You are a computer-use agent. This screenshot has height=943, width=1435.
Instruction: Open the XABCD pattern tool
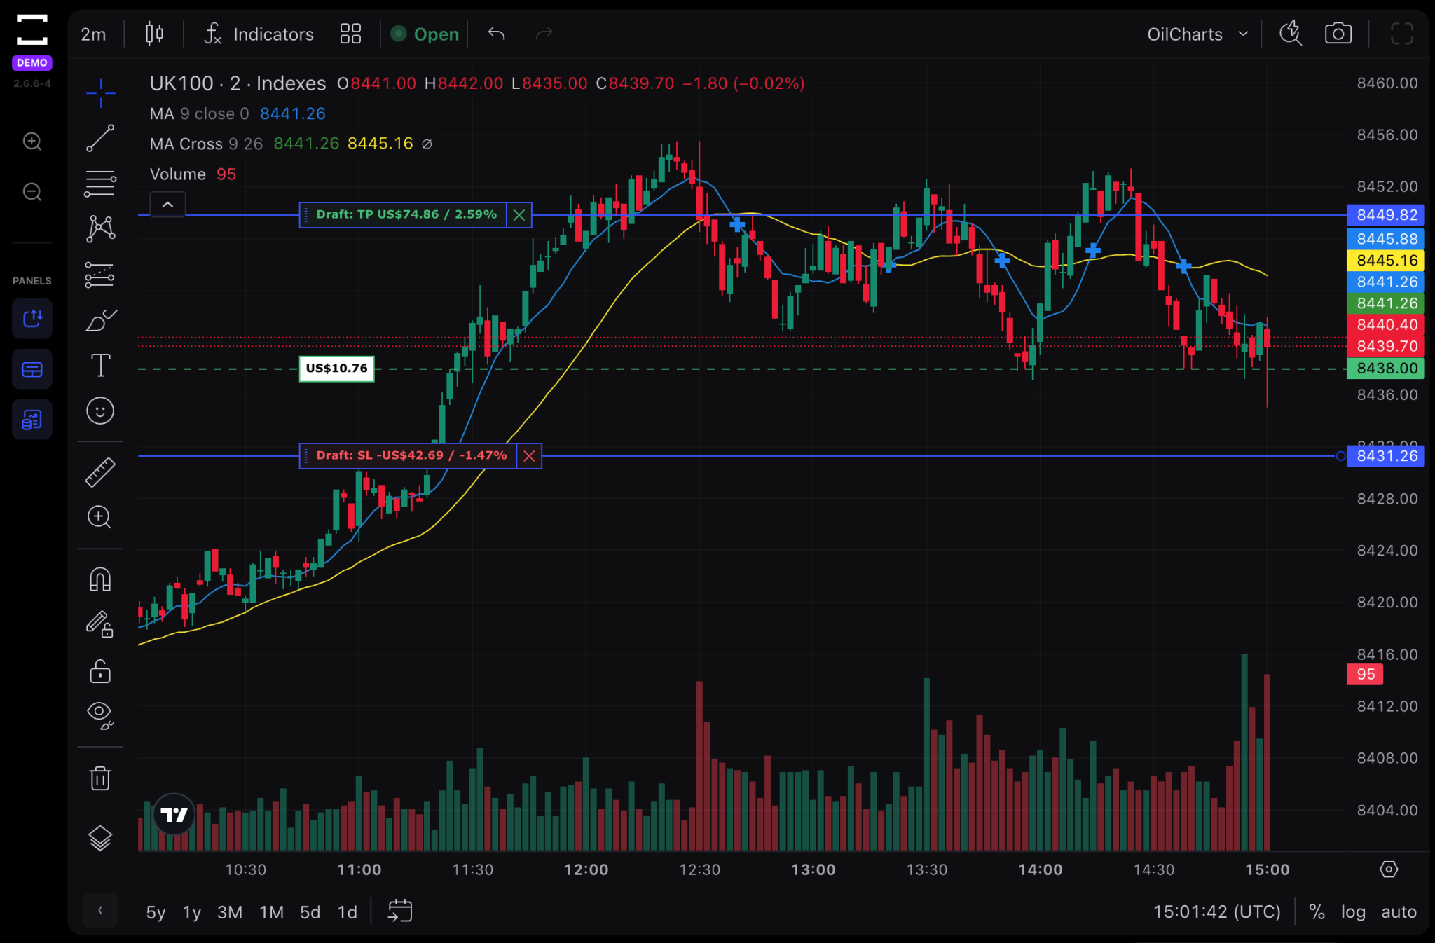[x=100, y=228]
